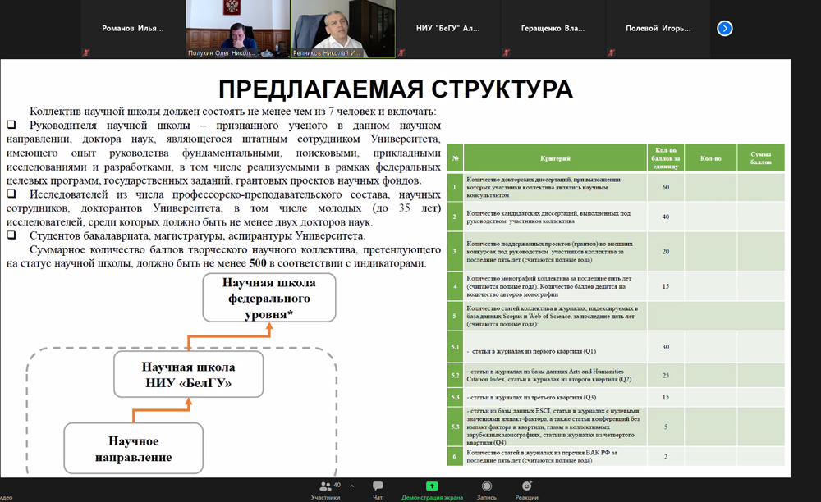Viewport: 821px width, 502px height.
Task: Open the Участники participants panel
Action: (325, 489)
